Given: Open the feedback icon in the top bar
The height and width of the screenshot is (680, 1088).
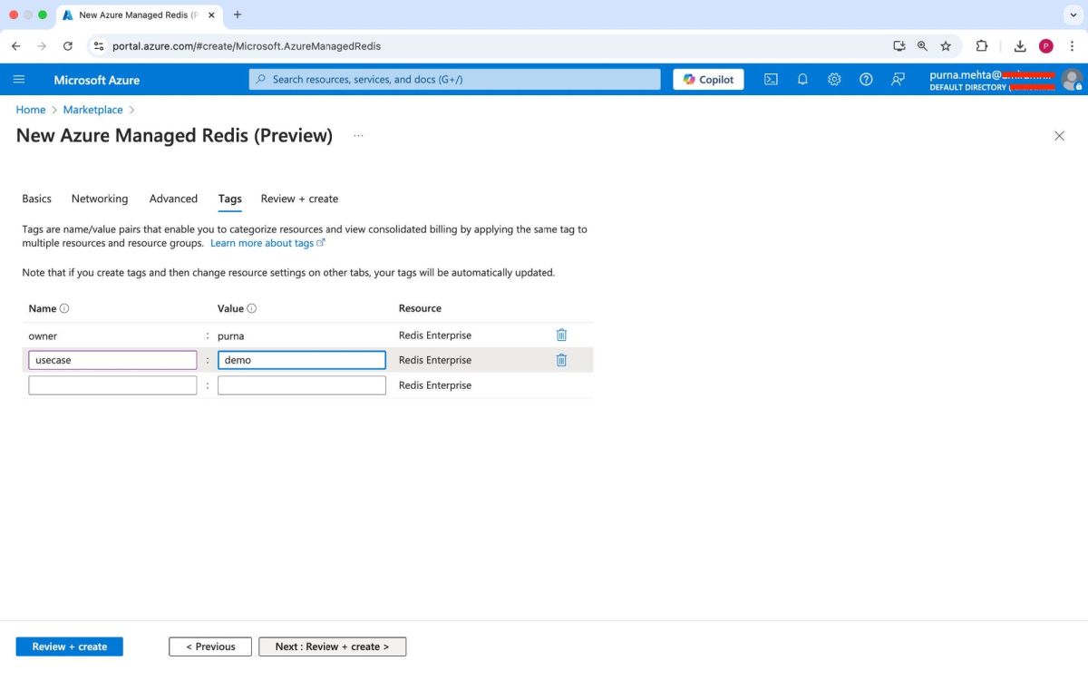Looking at the screenshot, I should [898, 79].
